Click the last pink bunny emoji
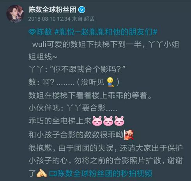 119,121
